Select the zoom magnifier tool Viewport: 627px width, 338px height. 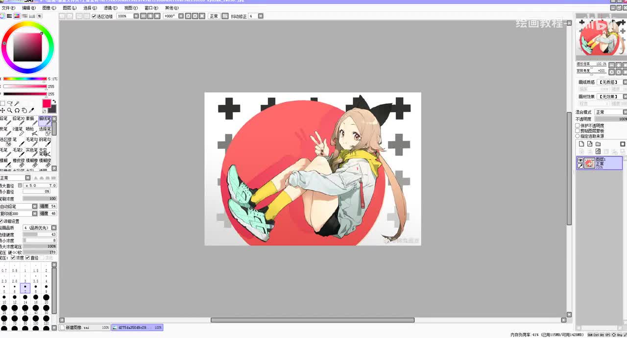(x=10, y=111)
